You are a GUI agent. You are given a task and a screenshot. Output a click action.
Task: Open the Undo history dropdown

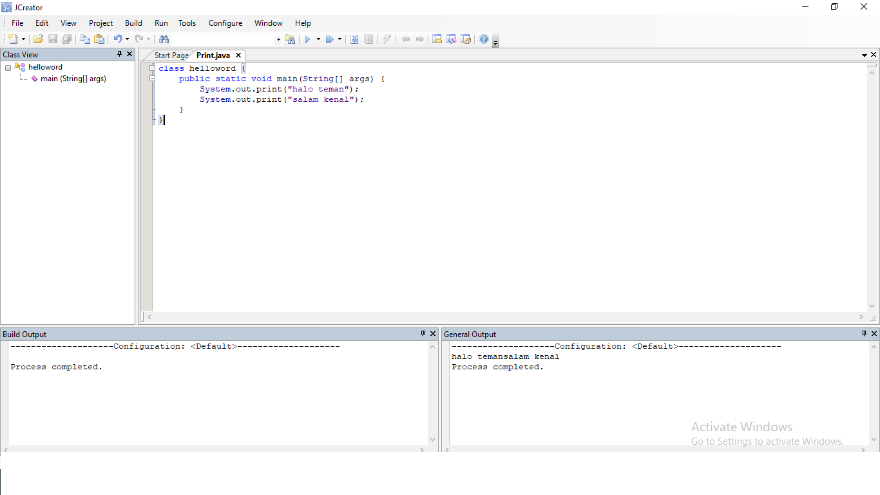tap(126, 39)
